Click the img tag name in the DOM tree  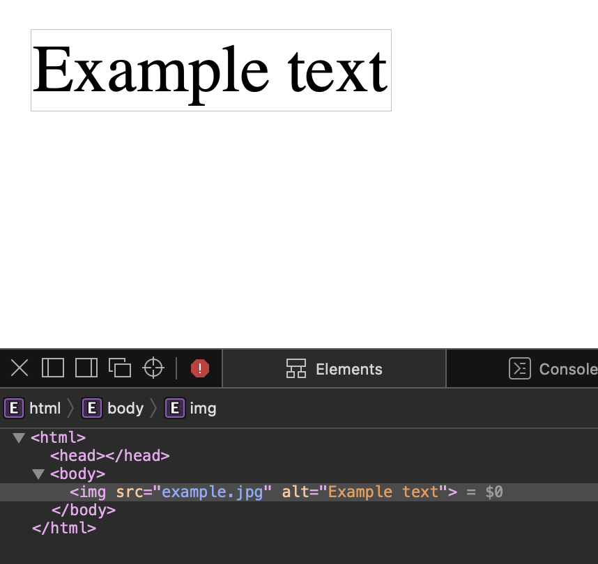tap(92, 492)
